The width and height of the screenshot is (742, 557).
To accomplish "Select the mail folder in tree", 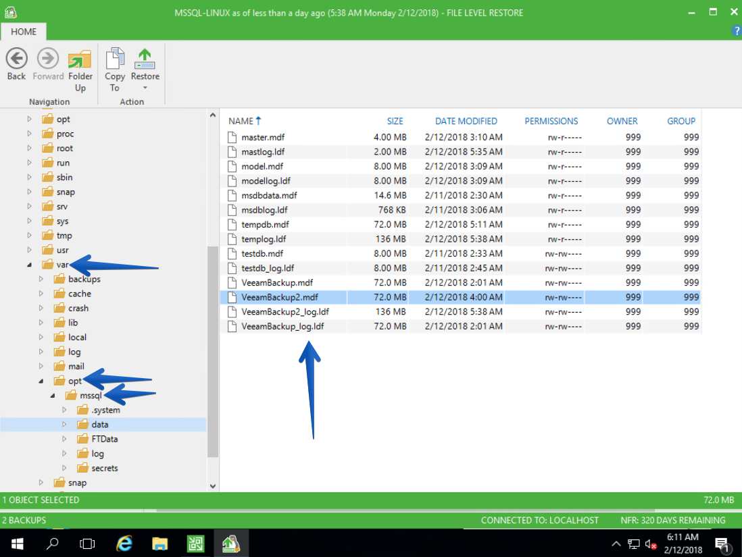I will tap(76, 367).
